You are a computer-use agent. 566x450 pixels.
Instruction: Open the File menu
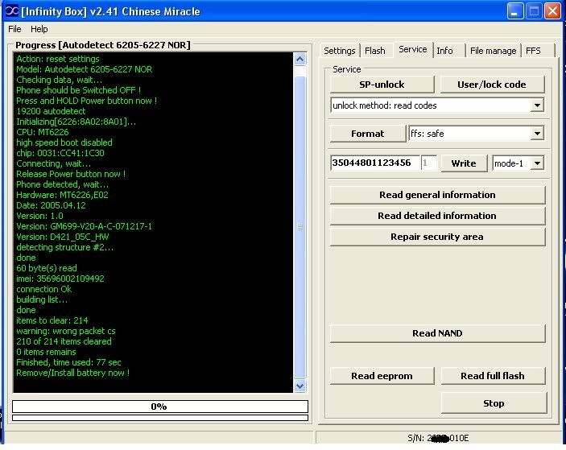(14, 29)
